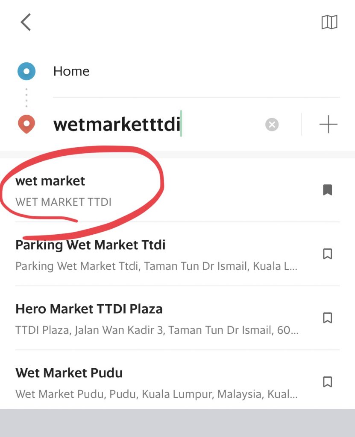355x437 pixels.
Task: Tap the WET MARKET TTDI subtitle
Action: 63,202
